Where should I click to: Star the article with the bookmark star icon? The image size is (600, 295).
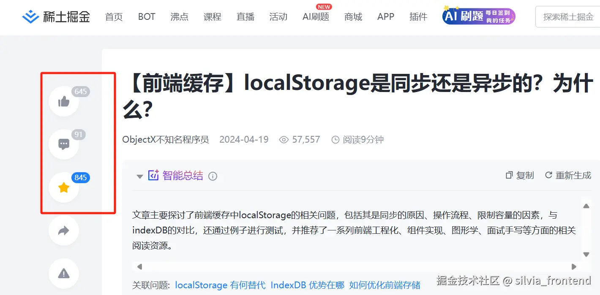click(x=64, y=187)
